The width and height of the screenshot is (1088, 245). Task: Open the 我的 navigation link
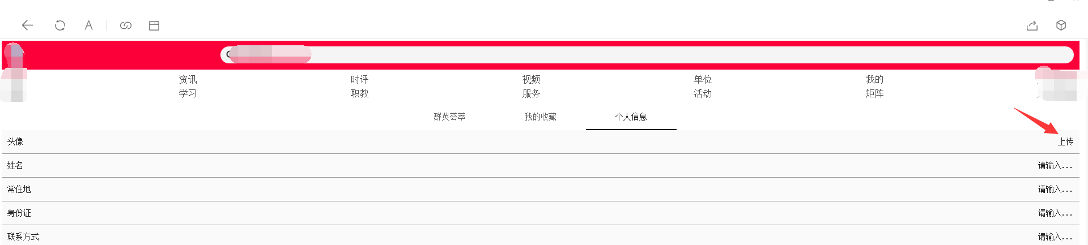coord(874,79)
